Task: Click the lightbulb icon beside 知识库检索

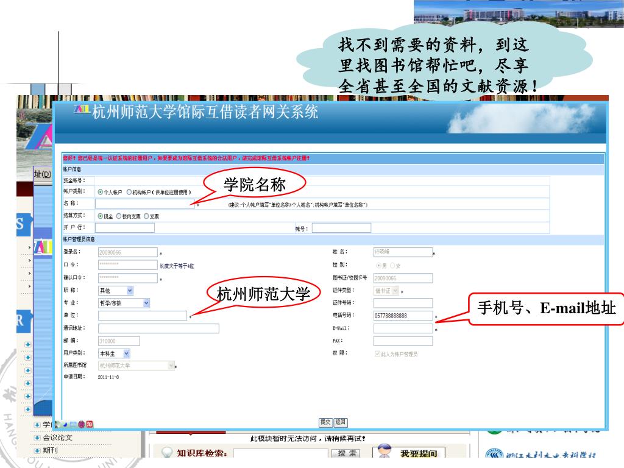Action: (x=166, y=453)
